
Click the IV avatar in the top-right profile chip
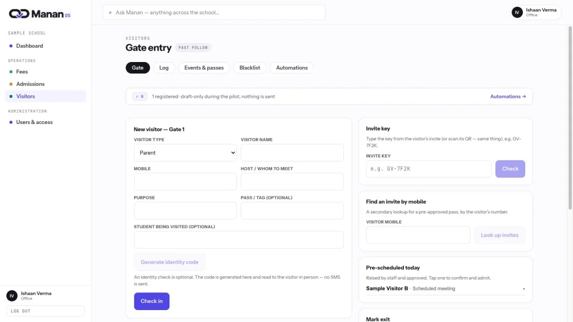click(x=517, y=12)
